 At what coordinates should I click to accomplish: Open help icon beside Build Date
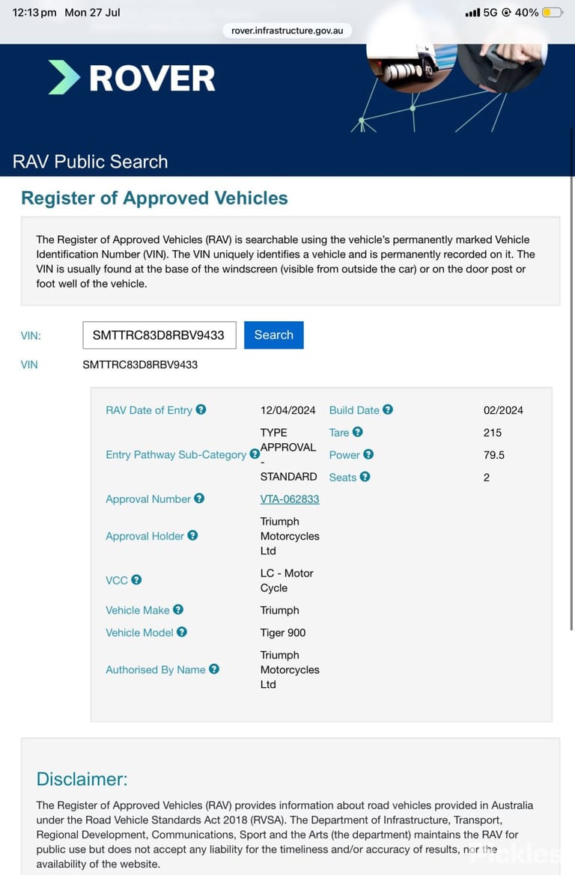click(x=388, y=409)
